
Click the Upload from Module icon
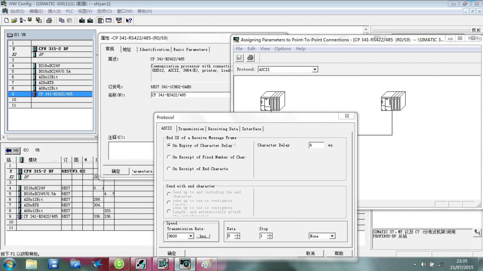(x=90, y=20)
